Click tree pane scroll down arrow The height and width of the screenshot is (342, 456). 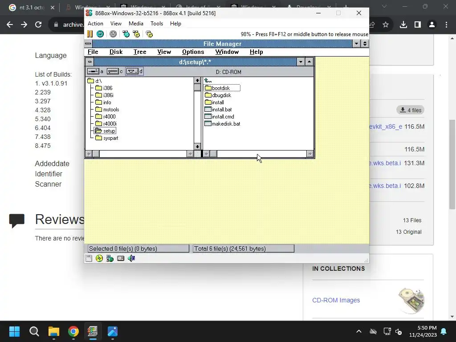[x=197, y=147]
